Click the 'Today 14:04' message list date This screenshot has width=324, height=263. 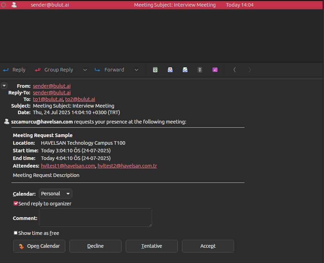[x=240, y=5]
